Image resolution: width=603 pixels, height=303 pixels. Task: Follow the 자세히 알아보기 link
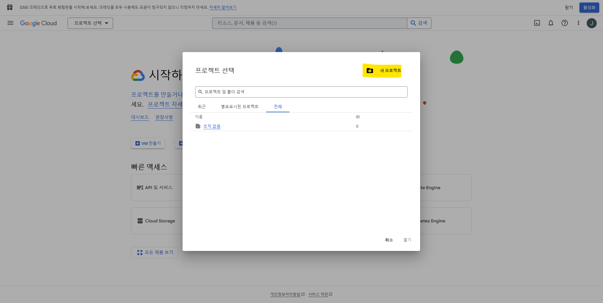point(223,7)
